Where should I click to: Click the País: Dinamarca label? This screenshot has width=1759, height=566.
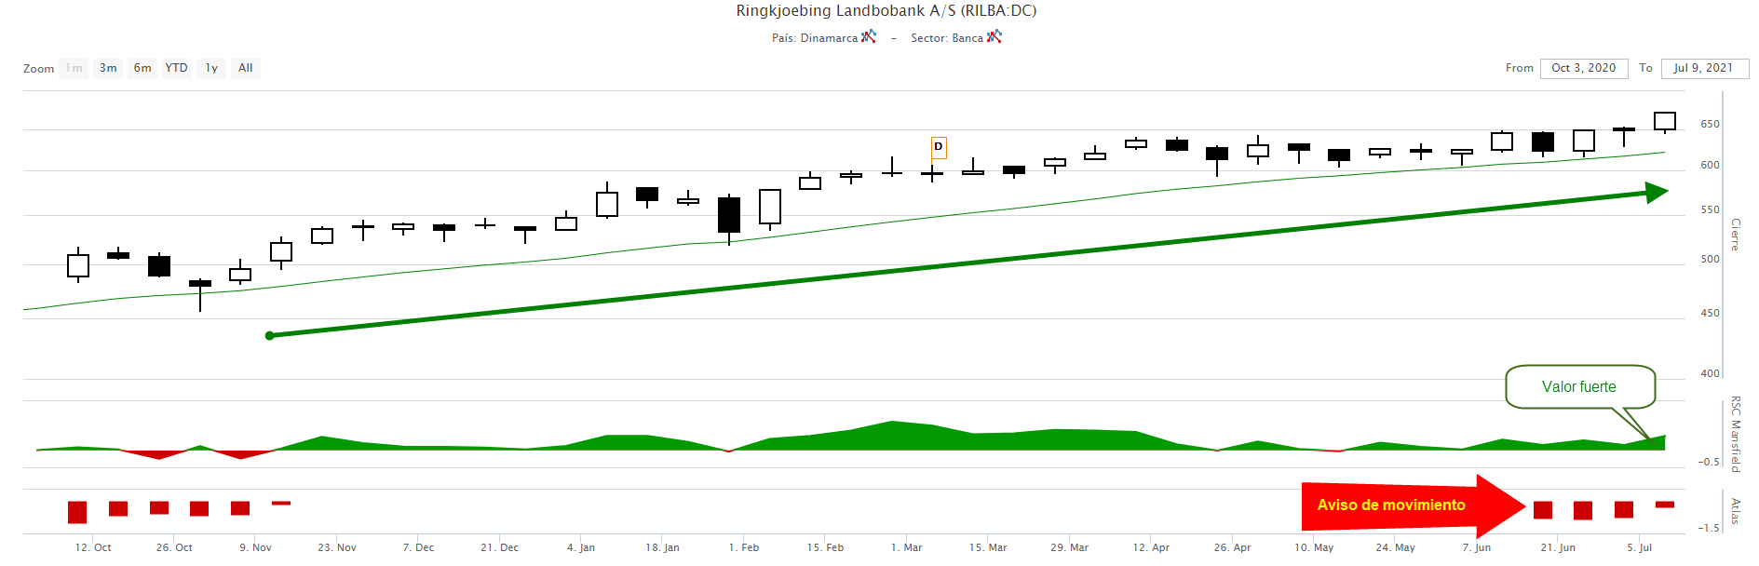pyautogui.click(x=815, y=38)
